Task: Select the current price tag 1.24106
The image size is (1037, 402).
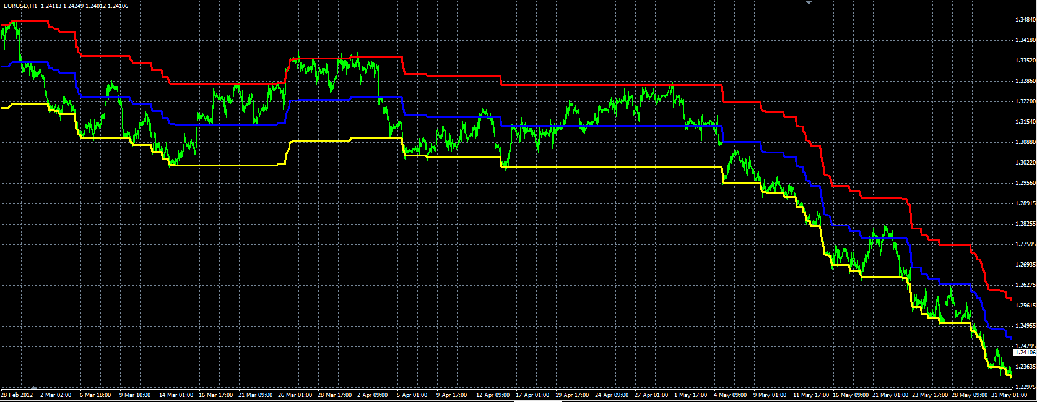Action: (1025, 352)
